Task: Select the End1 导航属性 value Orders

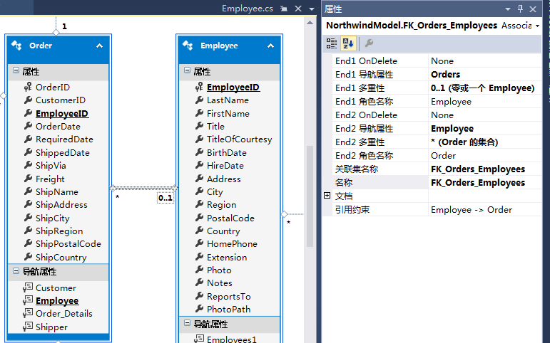Action: click(445, 75)
